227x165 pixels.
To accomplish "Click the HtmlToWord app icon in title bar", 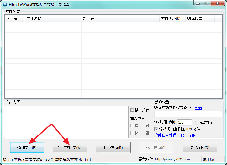I will [x=5, y=5].
